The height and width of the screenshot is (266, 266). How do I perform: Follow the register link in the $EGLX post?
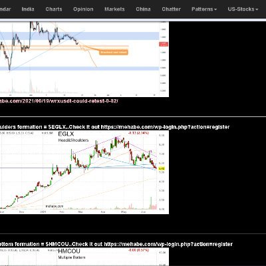(x=165, y=127)
